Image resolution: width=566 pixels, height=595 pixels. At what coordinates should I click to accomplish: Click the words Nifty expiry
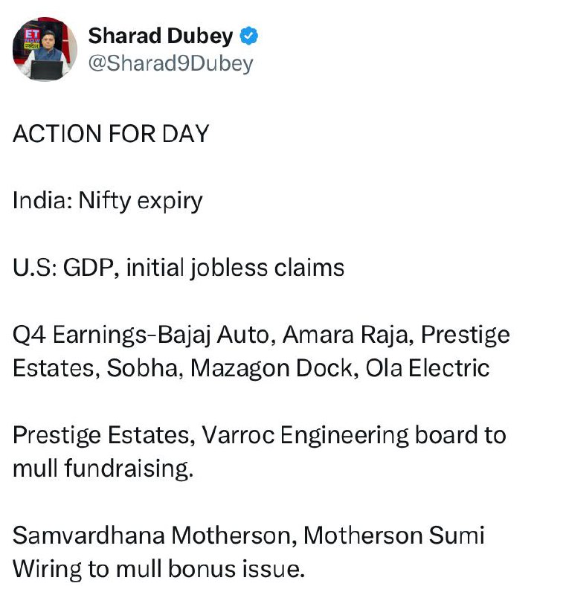[x=141, y=201]
